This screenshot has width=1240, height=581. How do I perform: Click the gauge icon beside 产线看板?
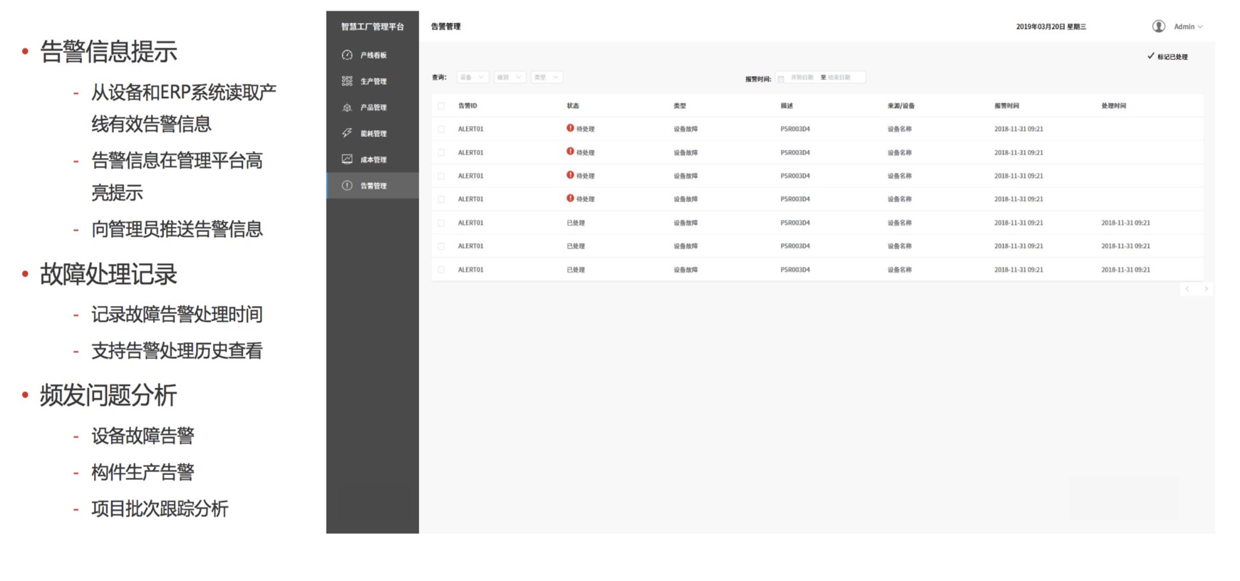tap(347, 55)
